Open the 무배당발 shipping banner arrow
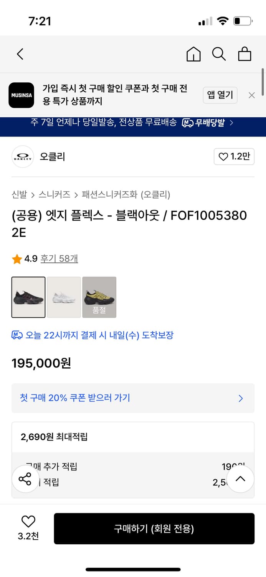The height and width of the screenshot is (577, 266). tap(231, 123)
